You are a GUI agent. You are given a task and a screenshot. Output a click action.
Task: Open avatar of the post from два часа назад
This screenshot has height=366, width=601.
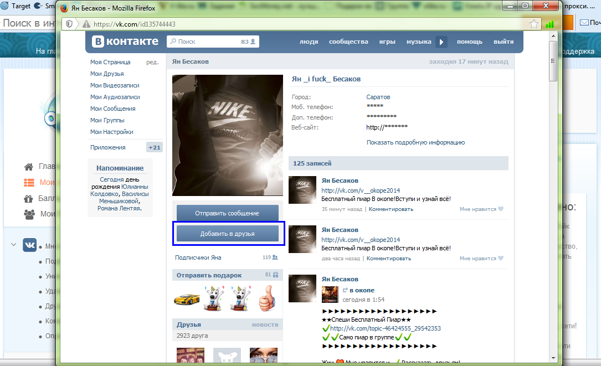click(302, 239)
